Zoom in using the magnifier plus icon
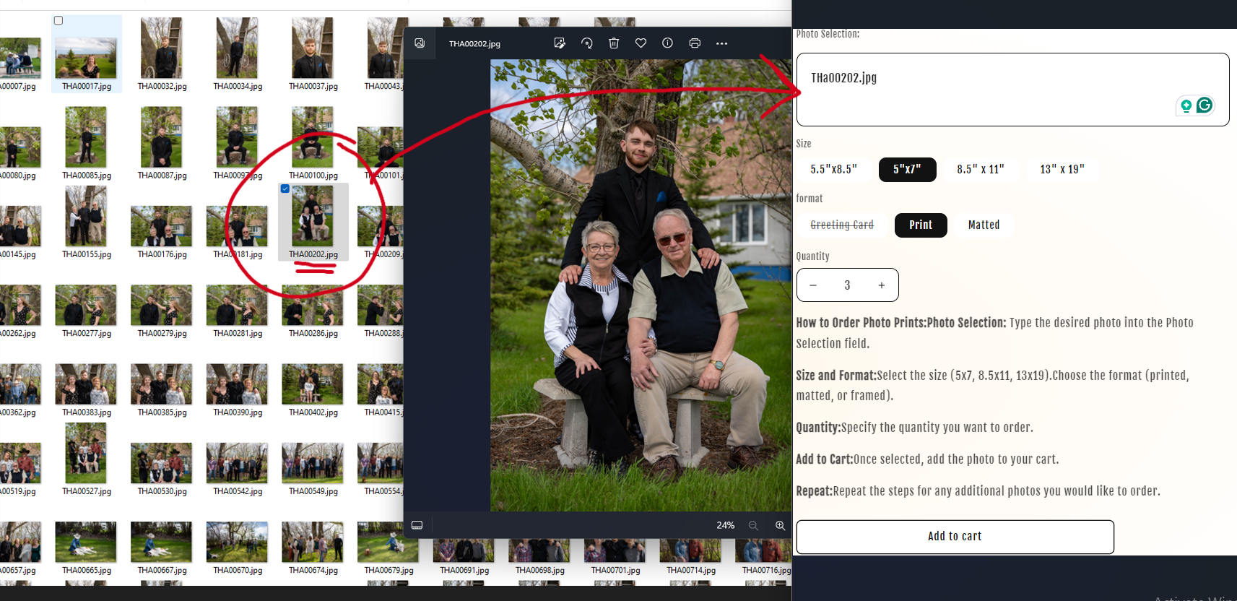Screen dimensions: 1237x601 pos(780,525)
